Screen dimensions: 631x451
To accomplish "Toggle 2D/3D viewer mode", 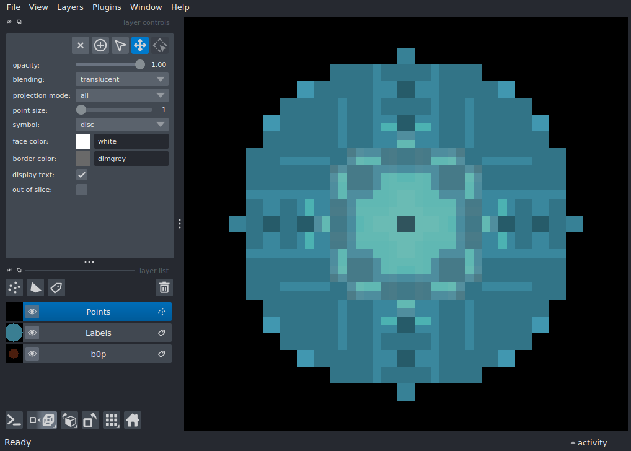I will pos(42,420).
